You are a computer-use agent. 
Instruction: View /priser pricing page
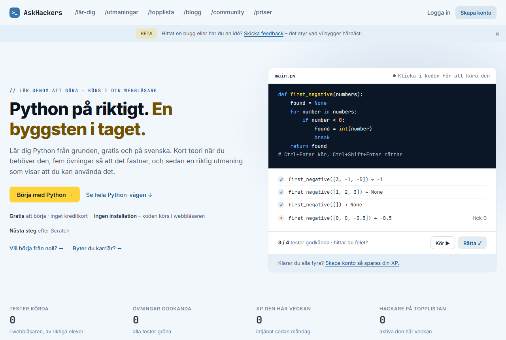pos(263,12)
